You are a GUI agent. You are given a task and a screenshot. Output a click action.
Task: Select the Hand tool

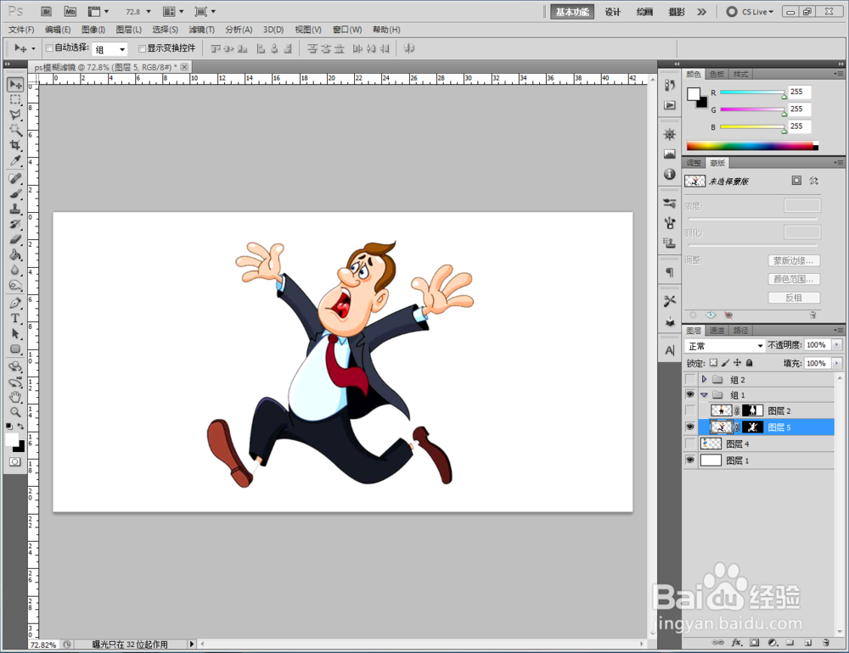pos(15,397)
